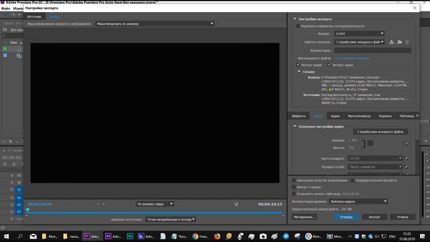The image size is (430, 242).
Task: Uncheck the width/height match source checkbox
Action: tap(406, 143)
